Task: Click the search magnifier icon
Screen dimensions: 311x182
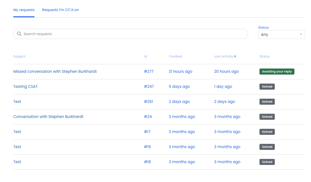Action: (19, 34)
